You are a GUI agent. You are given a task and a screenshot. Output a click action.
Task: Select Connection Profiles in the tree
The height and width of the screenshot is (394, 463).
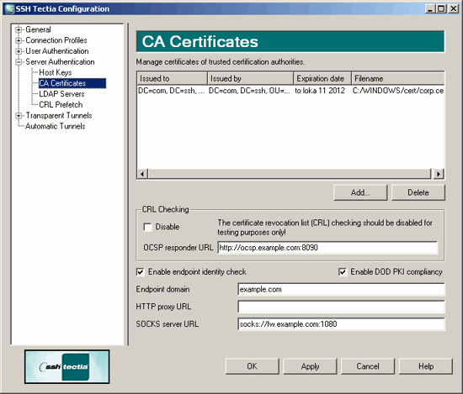pos(56,40)
